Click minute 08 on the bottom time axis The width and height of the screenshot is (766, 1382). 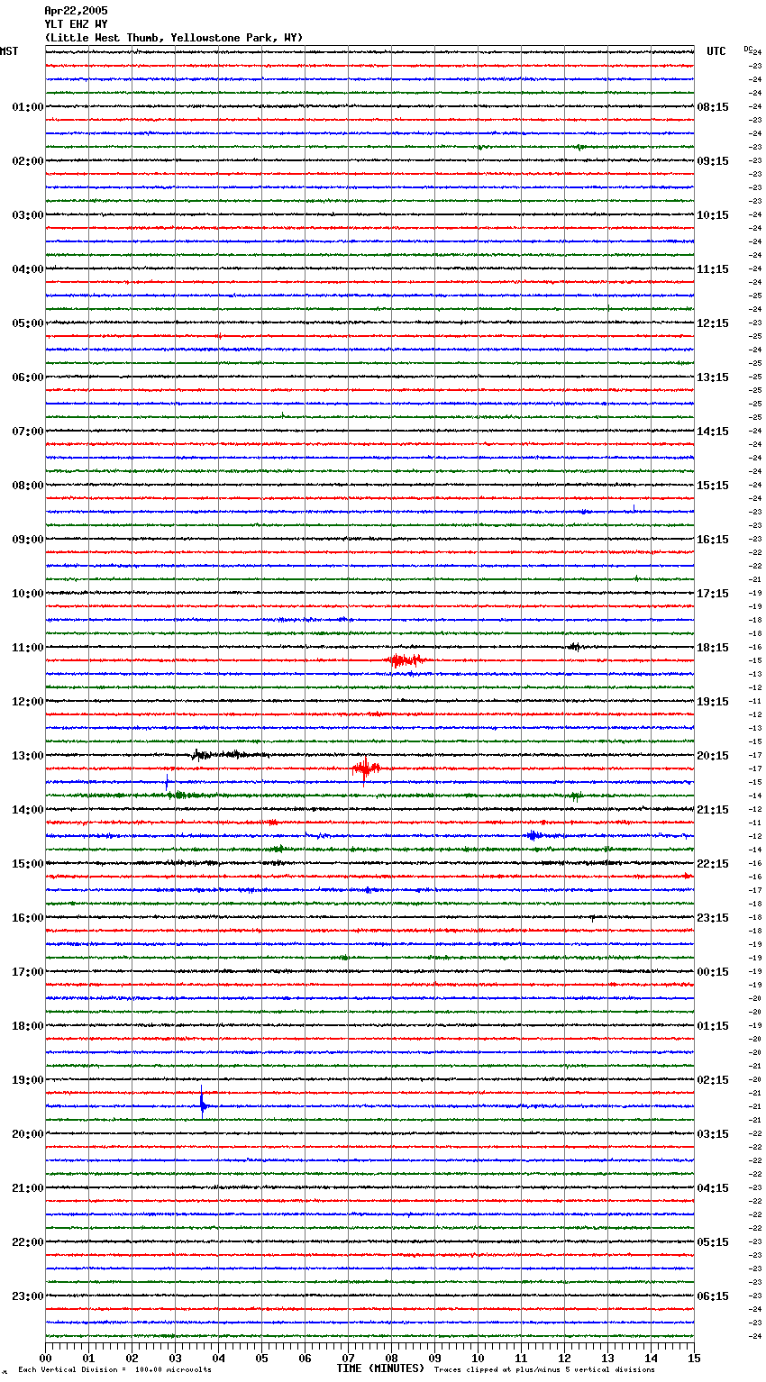click(x=391, y=1358)
